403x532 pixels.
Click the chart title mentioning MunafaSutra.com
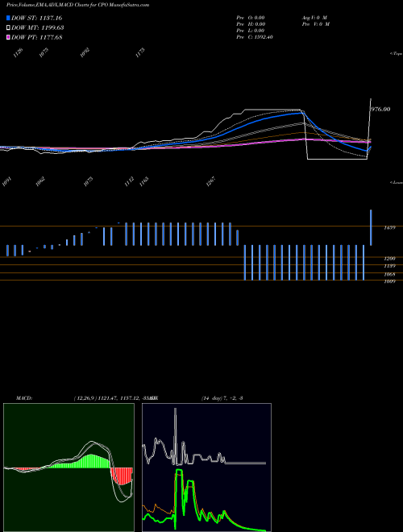tap(77, 5)
